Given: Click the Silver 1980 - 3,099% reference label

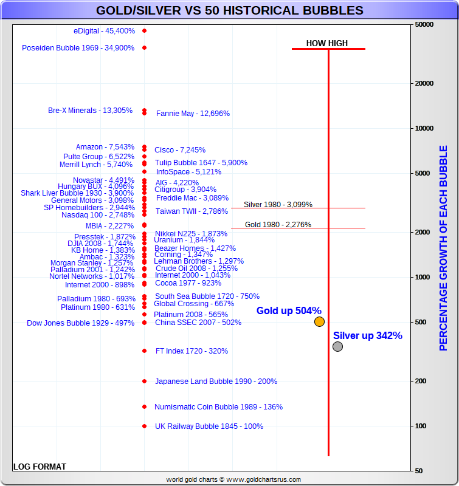Looking at the screenshot, I should [x=278, y=205].
